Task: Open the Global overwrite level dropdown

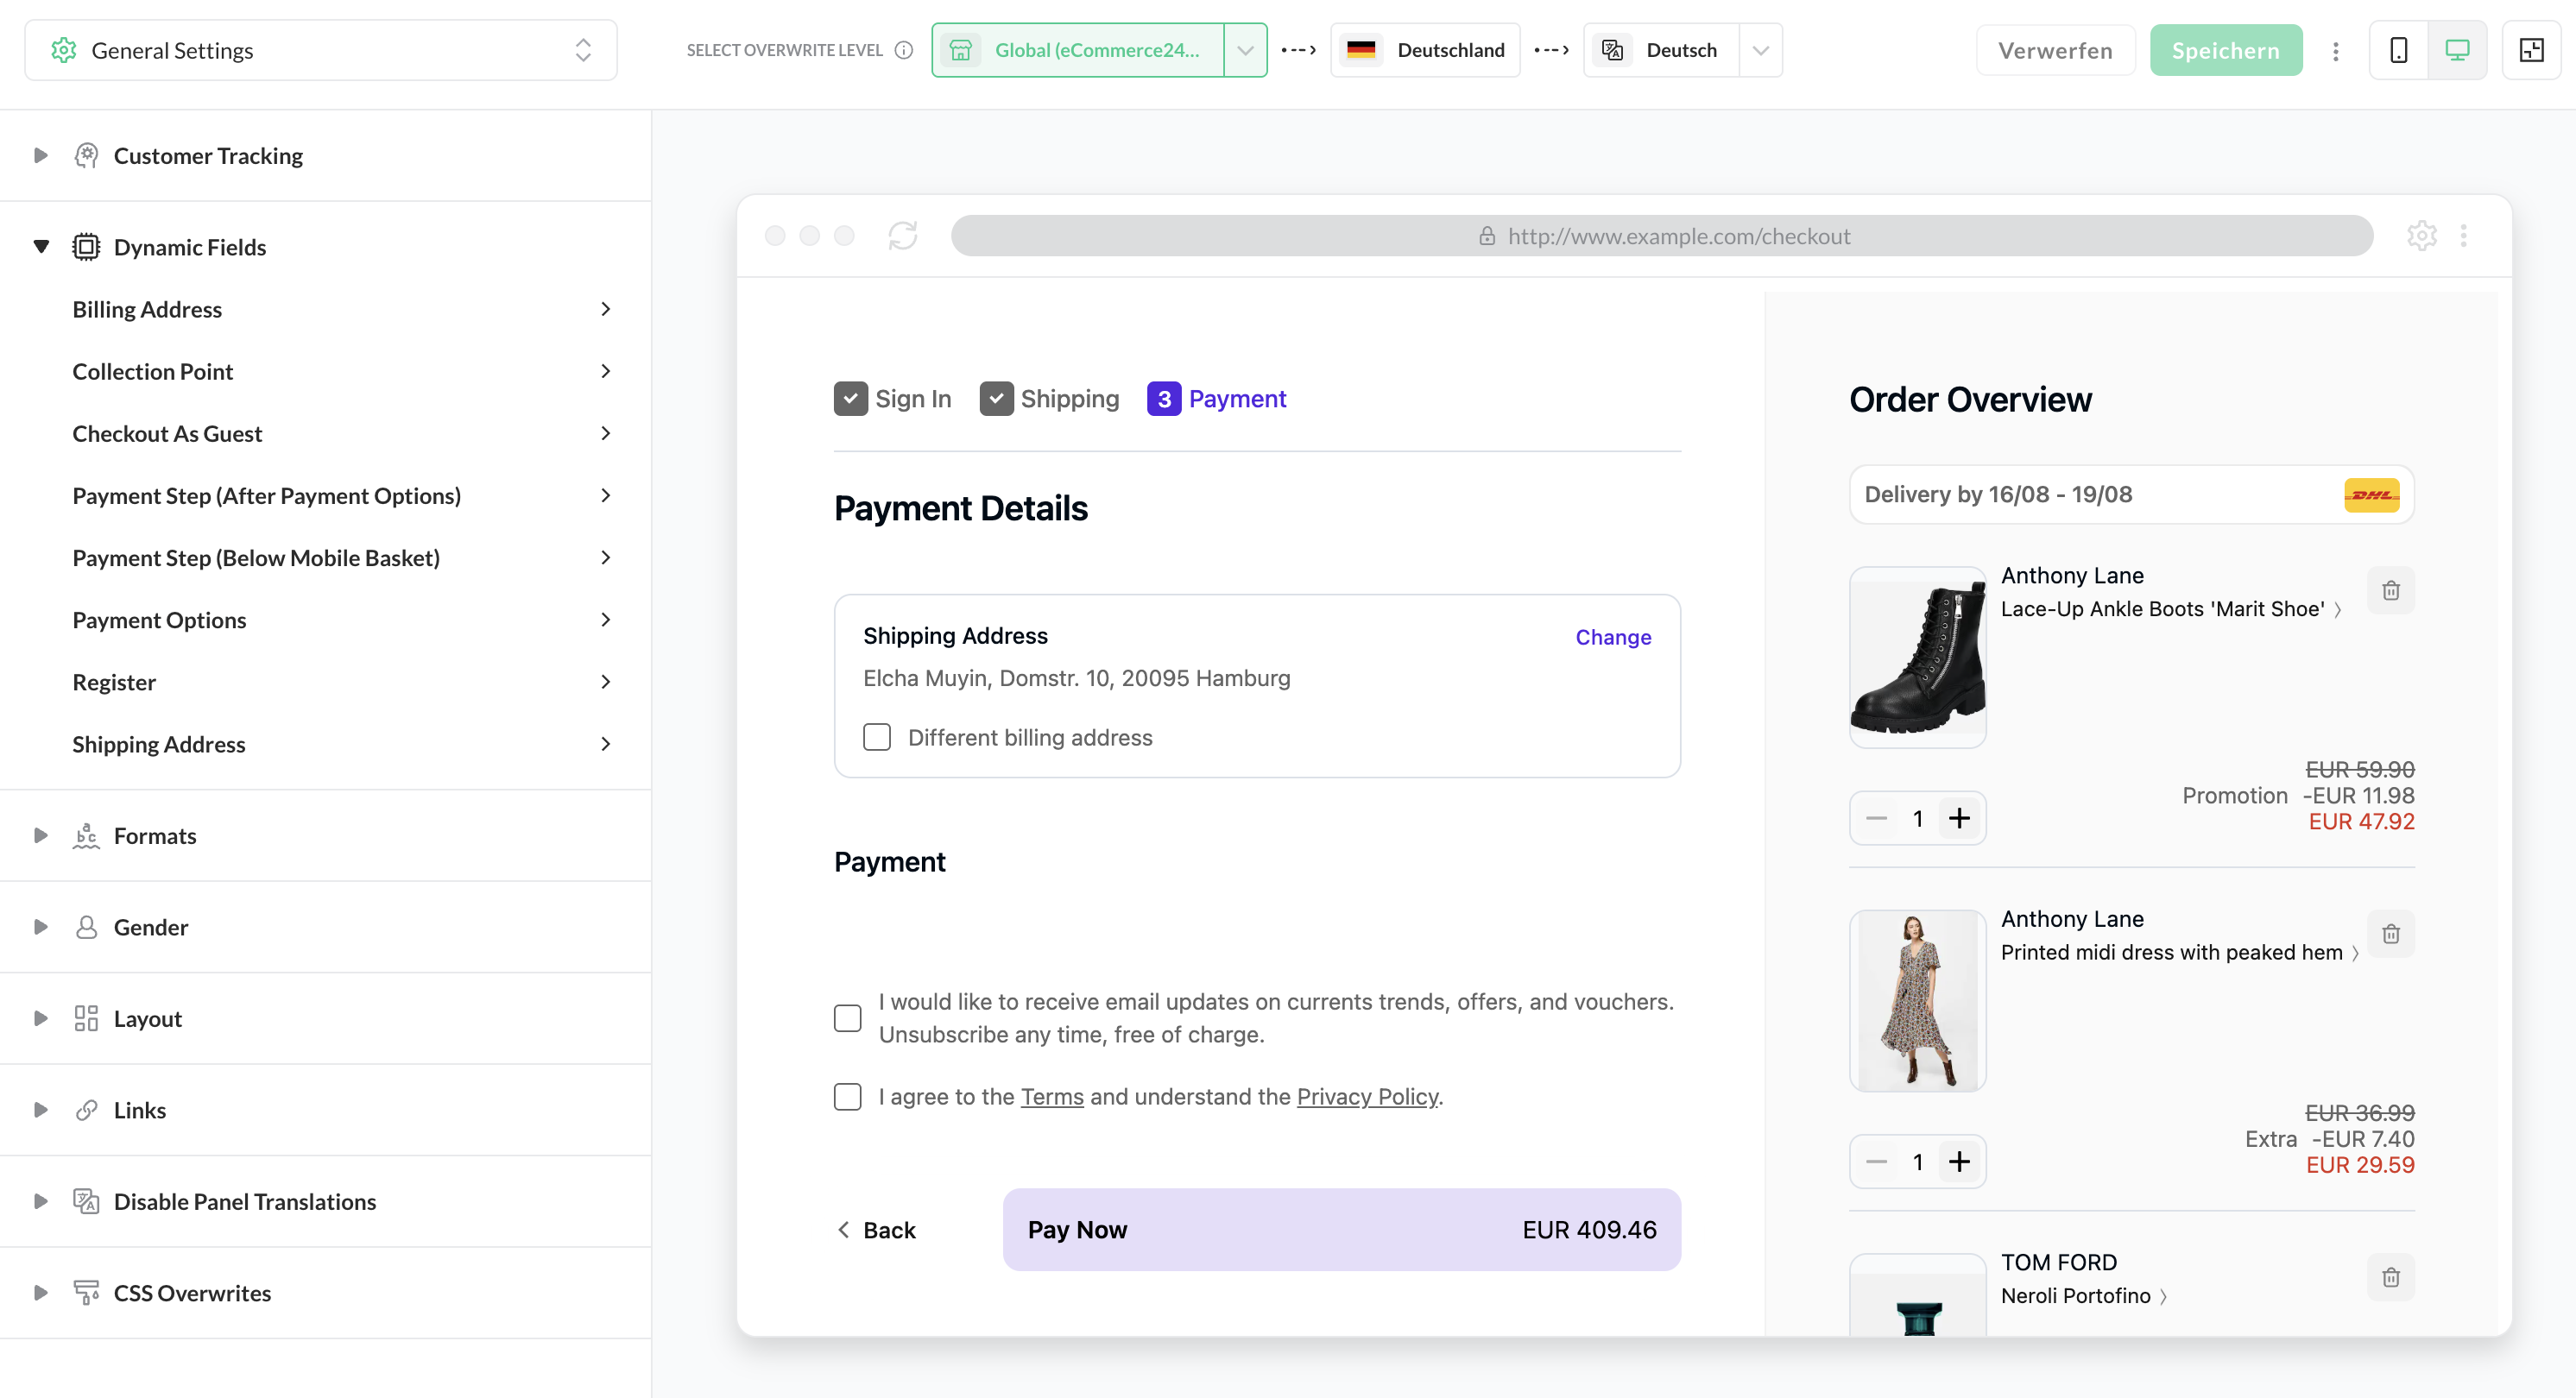Action: click(x=1245, y=50)
